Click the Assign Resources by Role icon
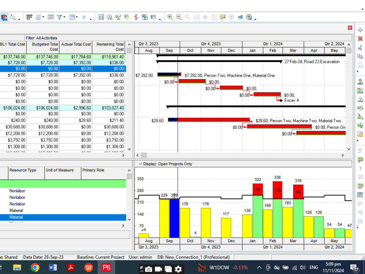The width and height of the screenshot is (365, 274). (x=360, y=90)
